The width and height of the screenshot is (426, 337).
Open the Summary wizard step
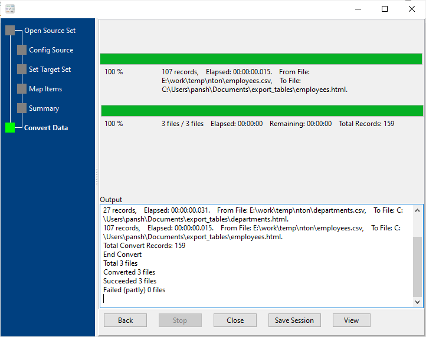tap(44, 108)
